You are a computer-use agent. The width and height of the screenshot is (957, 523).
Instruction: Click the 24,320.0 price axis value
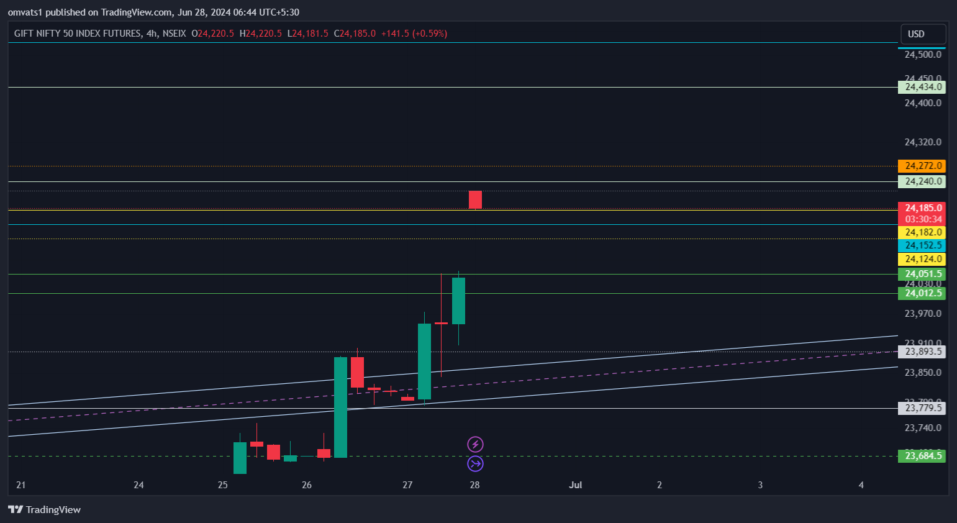tap(923, 142)
